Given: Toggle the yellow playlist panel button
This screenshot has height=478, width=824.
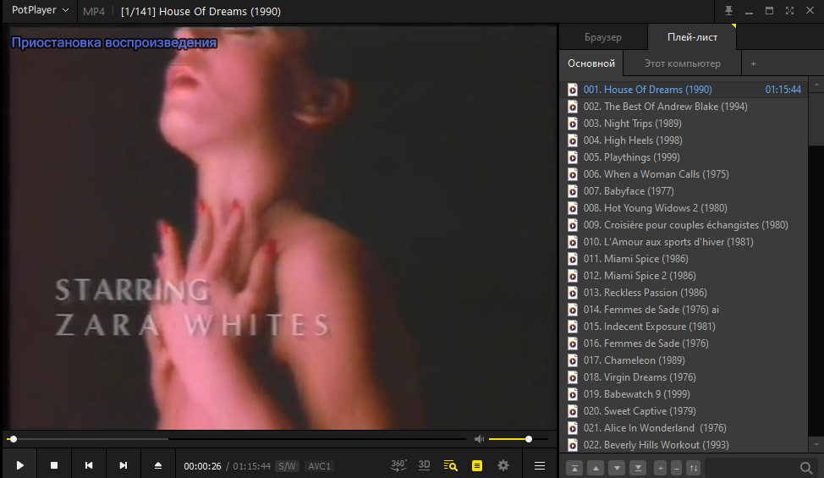Looking at the screenshot, I should pos(477,465).
